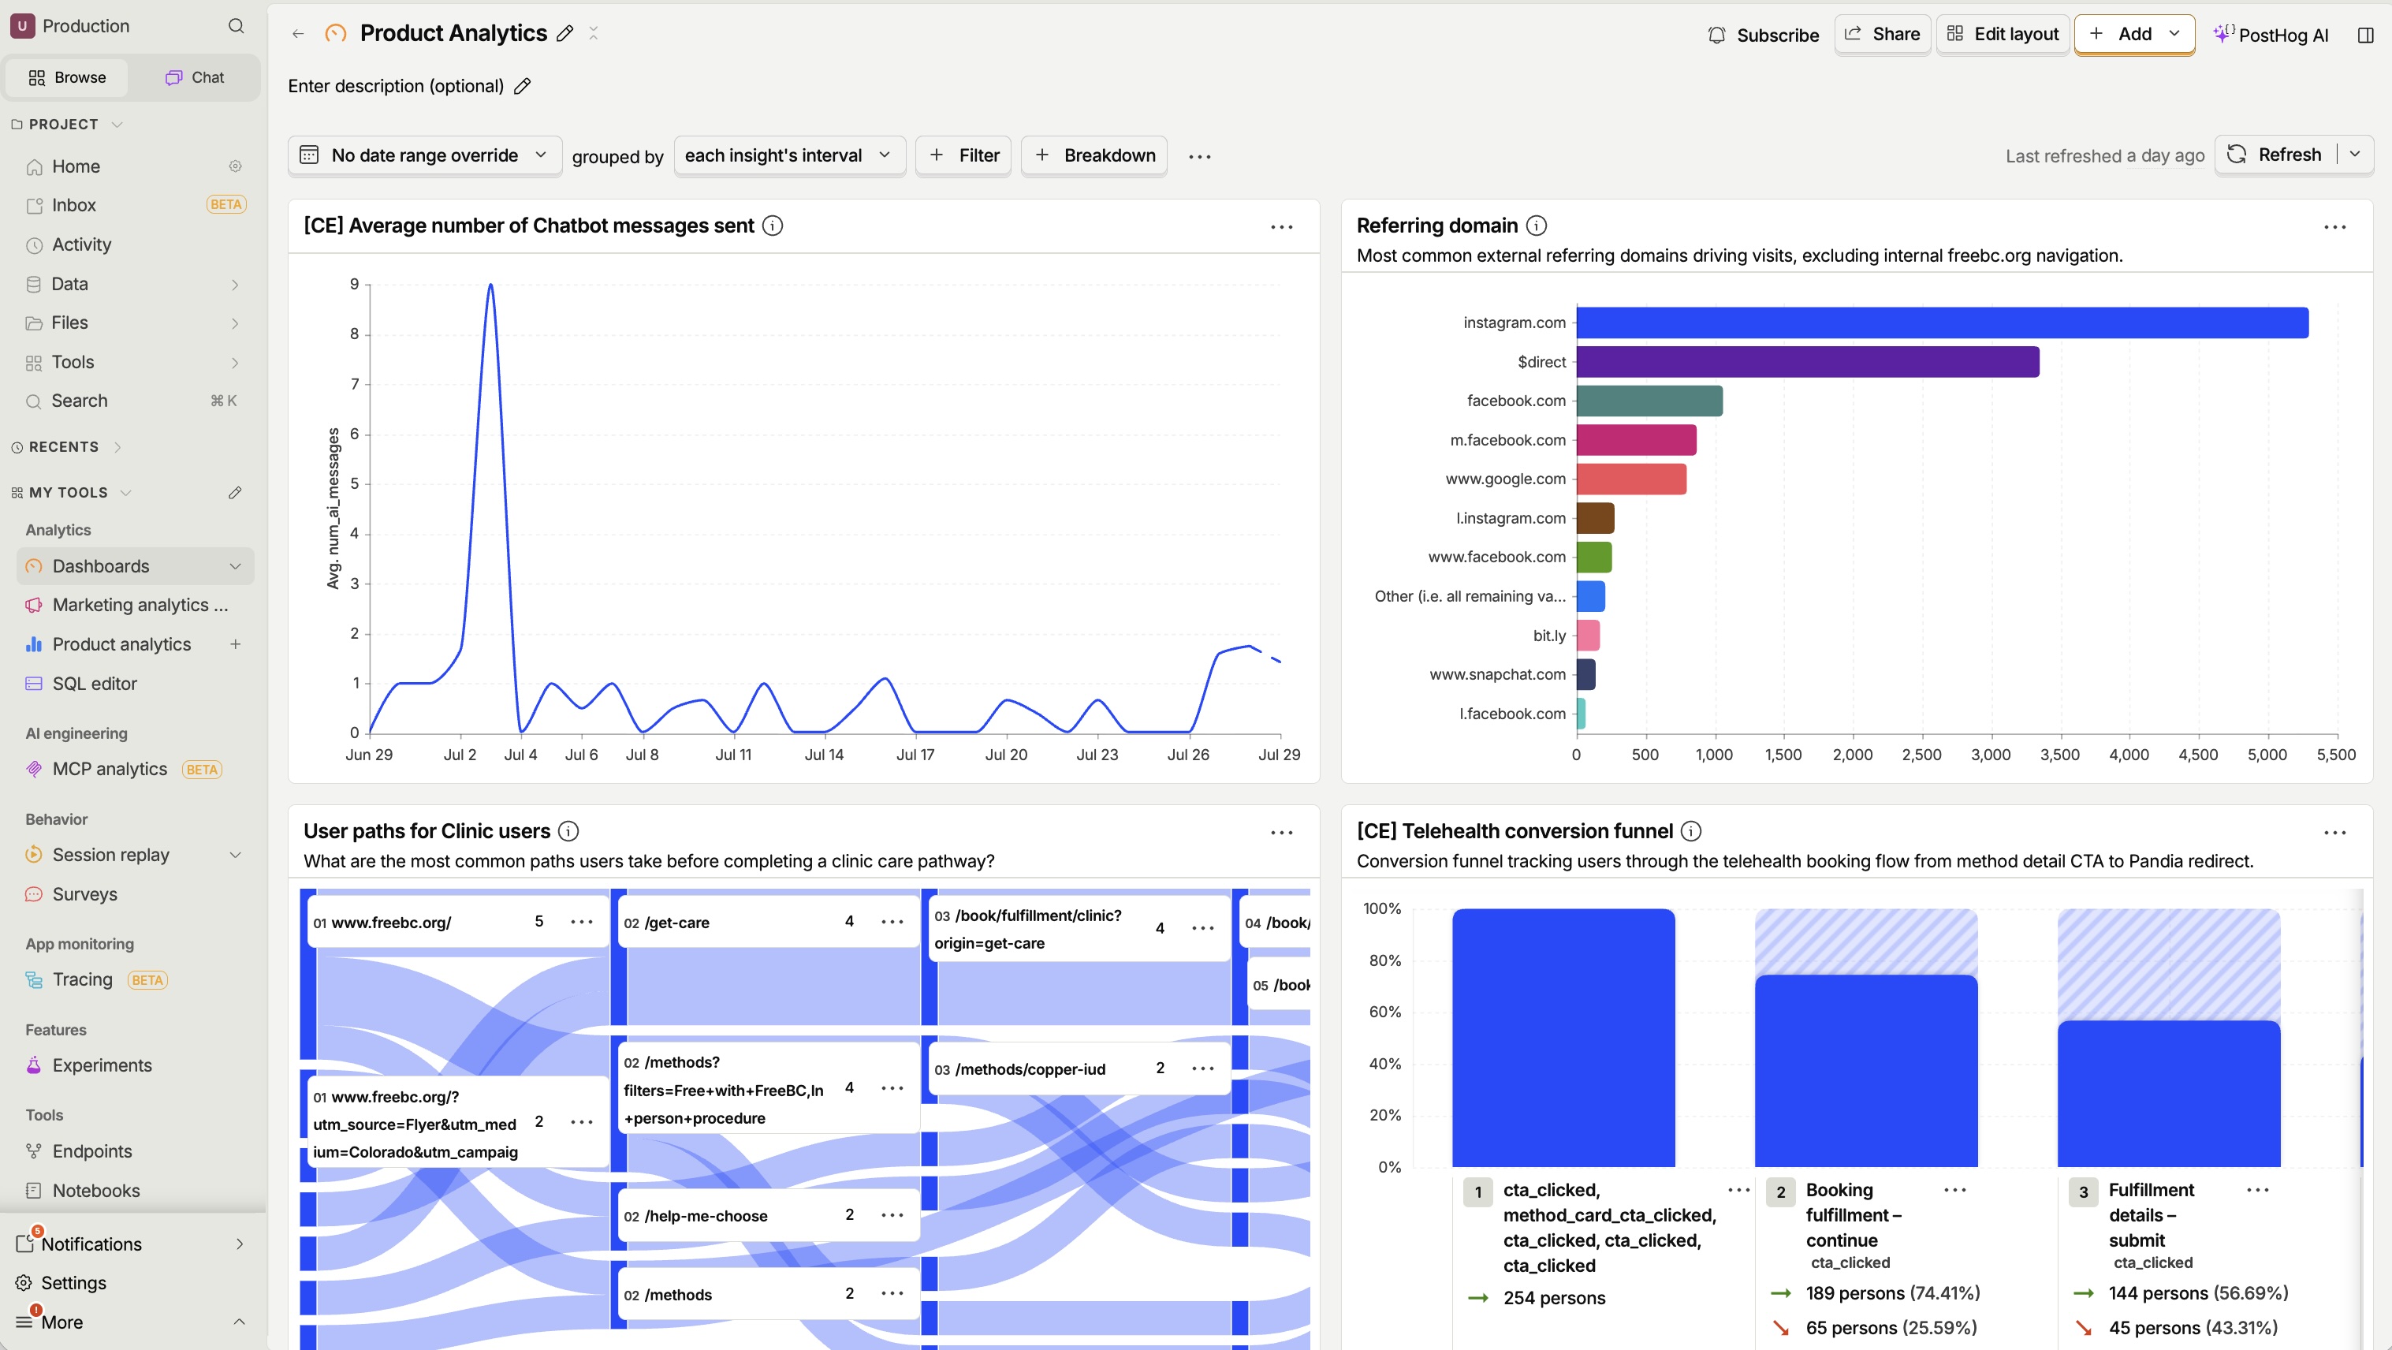Open more options for Chatbot messages card
The height and width of the screenshot is (1350, 2392).
point(1281,226)
